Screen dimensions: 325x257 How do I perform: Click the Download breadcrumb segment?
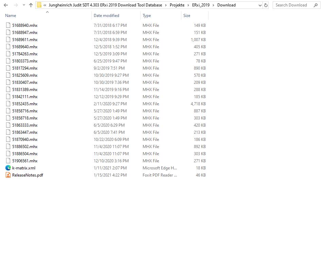[x=226, y=5]
